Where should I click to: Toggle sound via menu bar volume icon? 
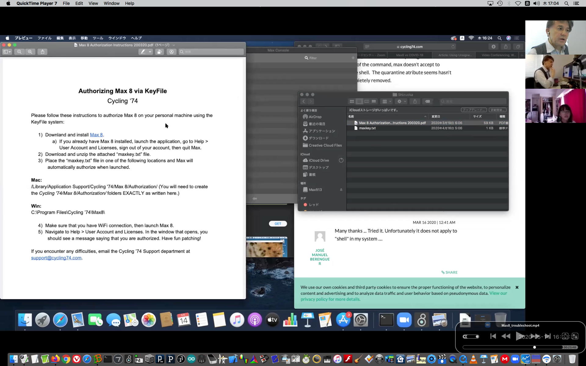(536, 3)
